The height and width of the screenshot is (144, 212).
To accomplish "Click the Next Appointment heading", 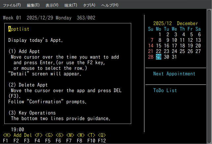I will pos(174,74).
